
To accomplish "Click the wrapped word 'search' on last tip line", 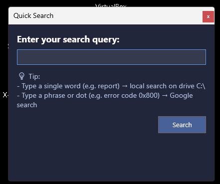I will point(27,105).
